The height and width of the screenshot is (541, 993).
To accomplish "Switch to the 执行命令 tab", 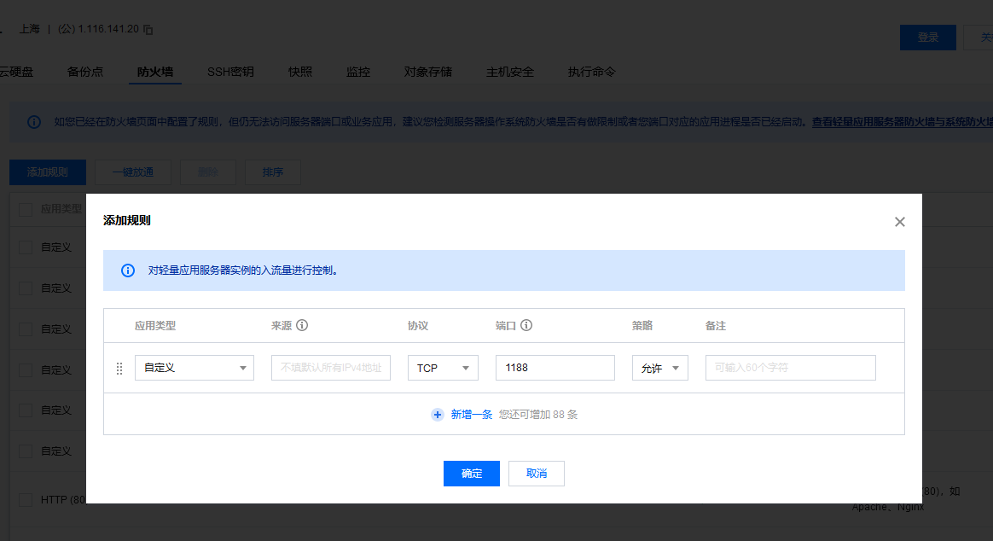I will click(591, 72).
